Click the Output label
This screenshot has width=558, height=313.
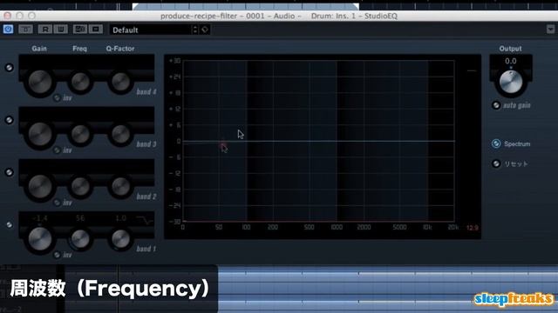click(510, 49)
